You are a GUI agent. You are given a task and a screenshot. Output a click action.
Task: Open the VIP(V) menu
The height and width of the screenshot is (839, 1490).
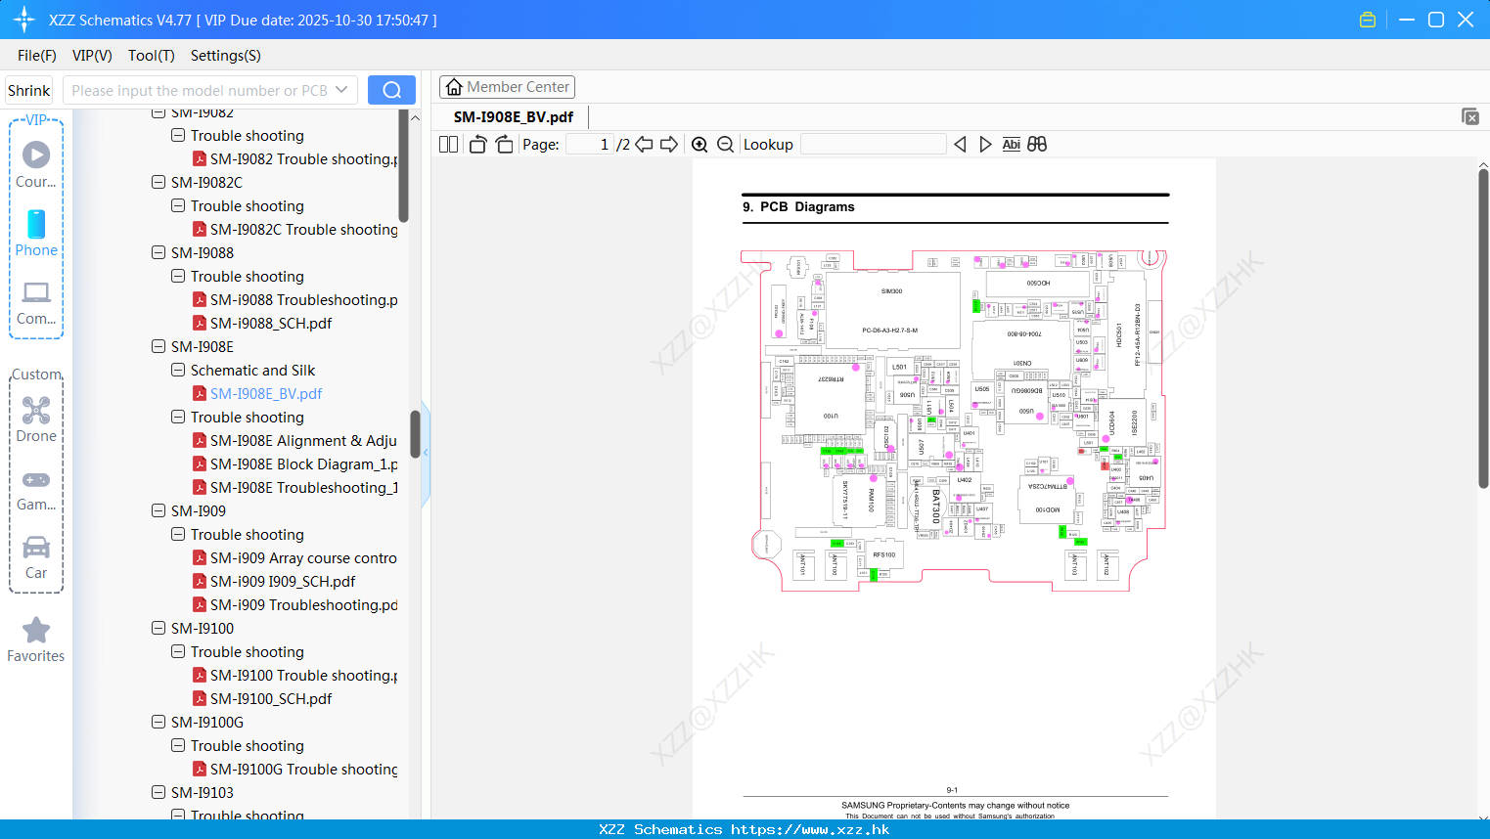click(92, 56)
